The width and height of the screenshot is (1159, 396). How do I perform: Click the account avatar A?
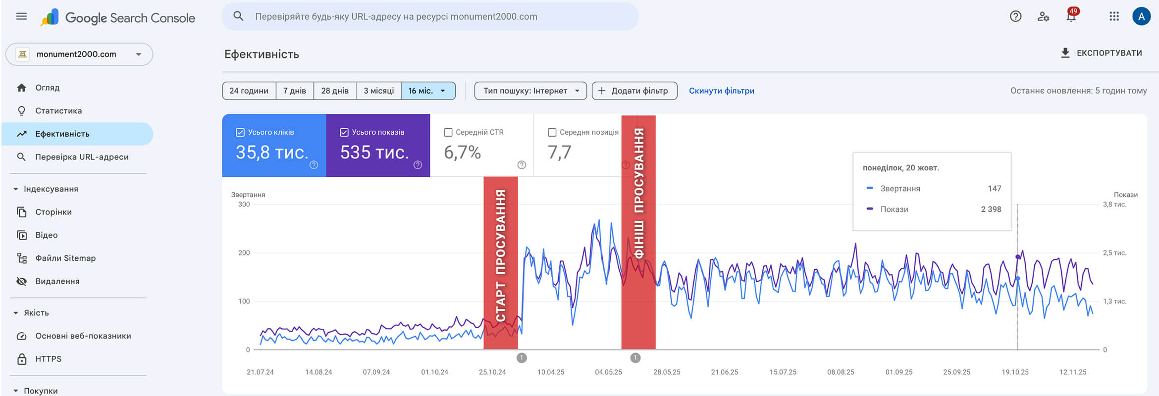[x=1141, y=16]
